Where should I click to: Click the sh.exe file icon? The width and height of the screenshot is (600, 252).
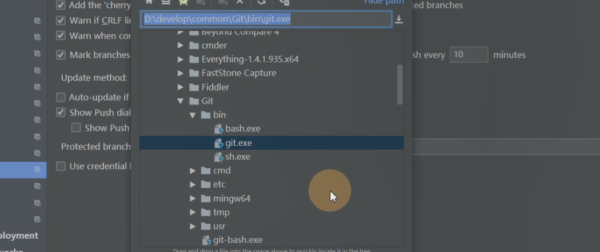(x=219, y=157)
